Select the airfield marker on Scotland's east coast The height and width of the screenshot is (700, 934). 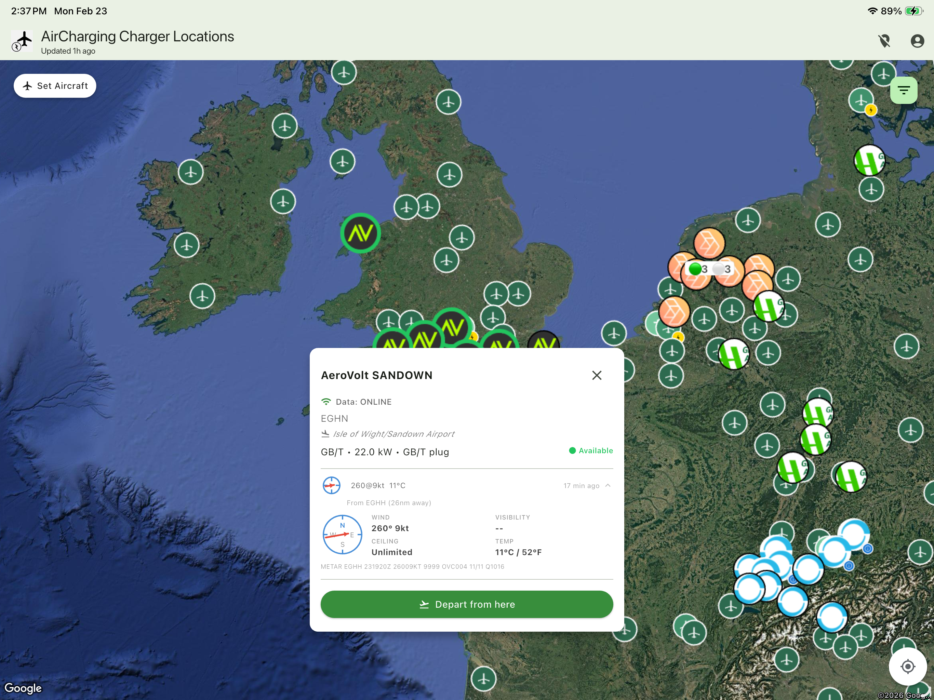pos(449,102)
